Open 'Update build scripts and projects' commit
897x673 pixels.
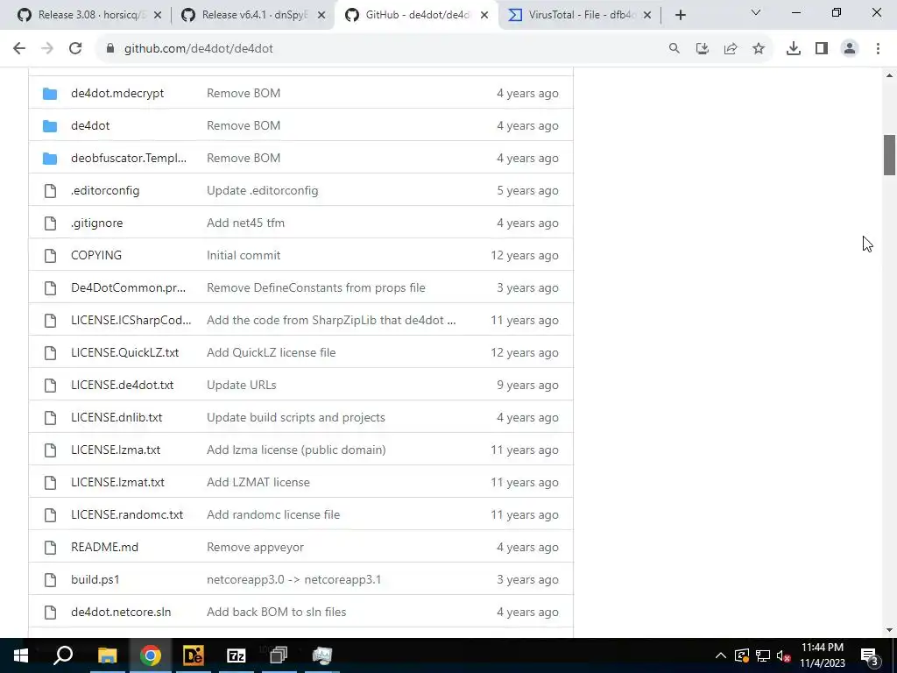click(x=296, y=418)
